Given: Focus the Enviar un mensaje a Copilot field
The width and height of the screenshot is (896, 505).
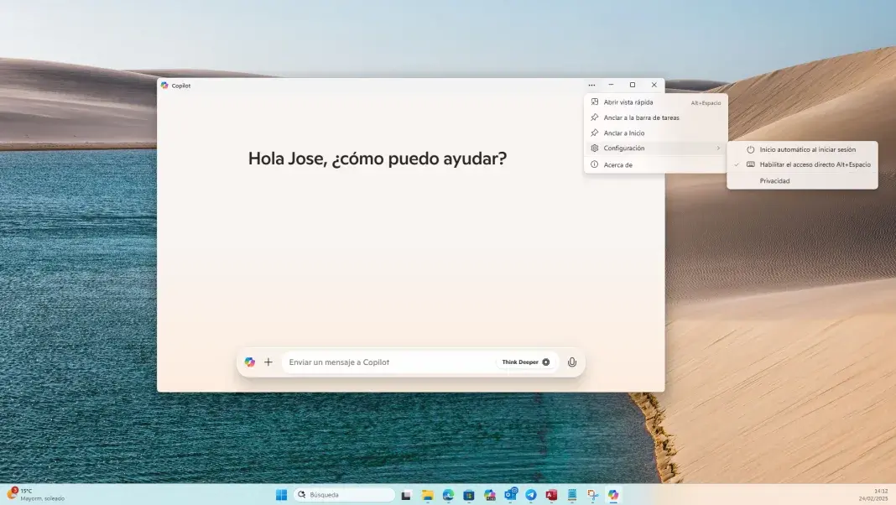Looking at the screenshot, I should pyautogui.click(x=386, y=362).
